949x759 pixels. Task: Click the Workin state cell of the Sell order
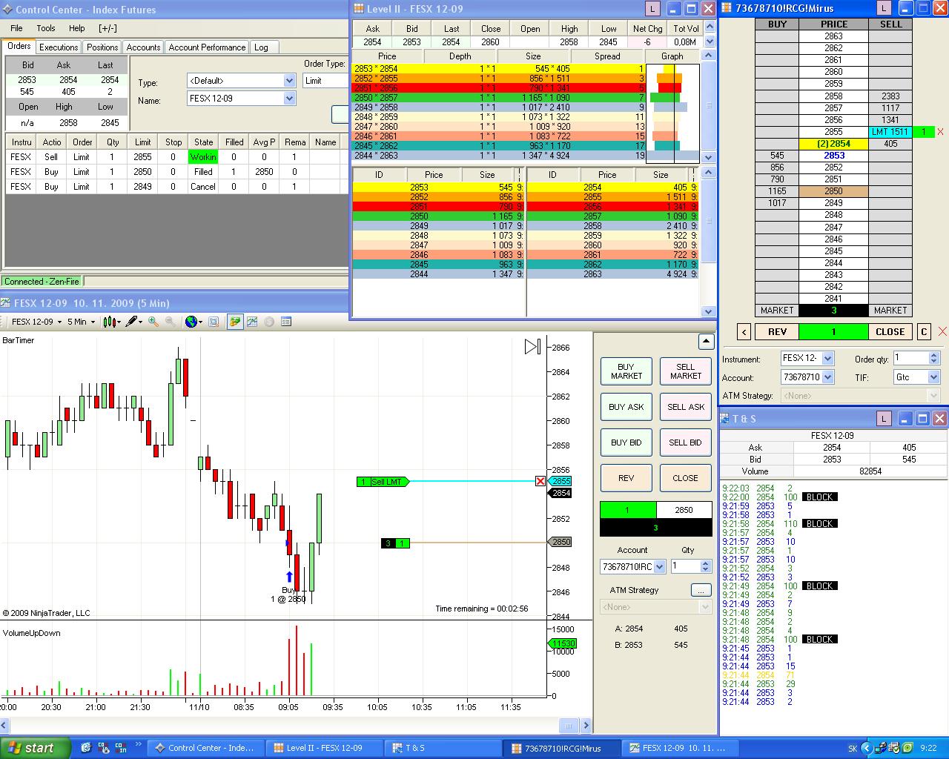click(x=203, y=157)
